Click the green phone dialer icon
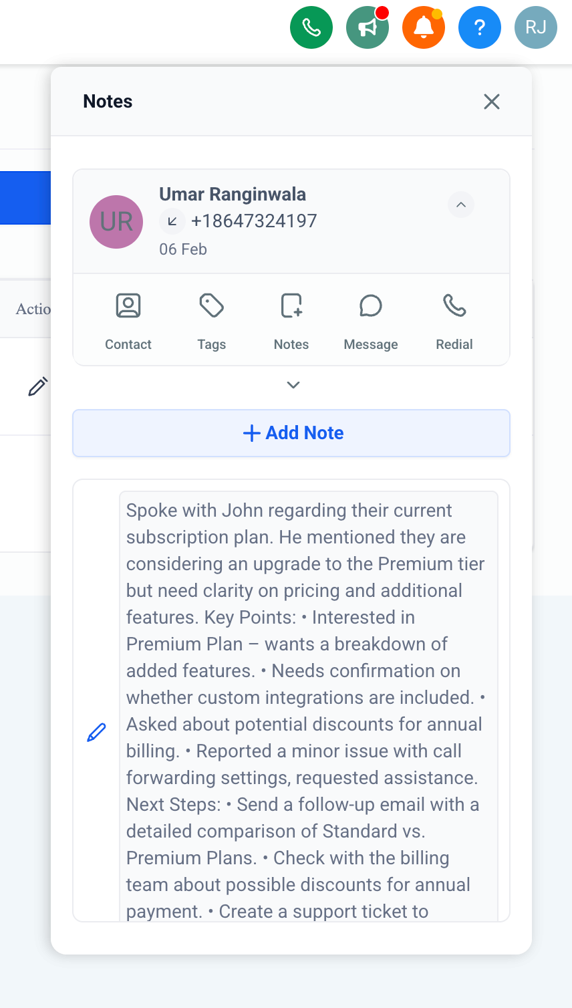 point(311,27)
